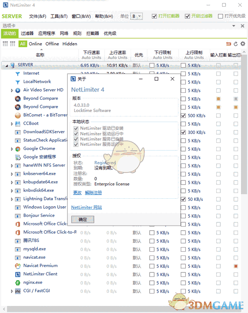Click the CGI / FastCGI php icon
The image size is (248, 313).
[18, 291]
